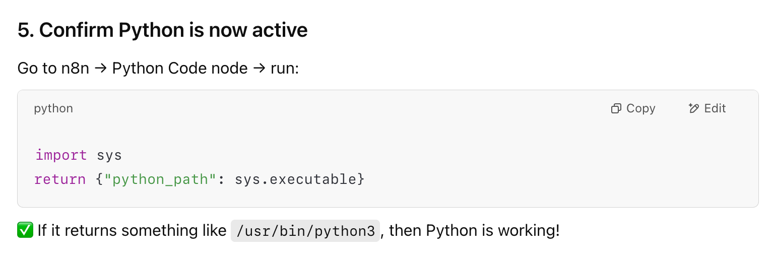773x259 pixels.
Task: Click the "python_path" string in the code
Action: click(x=160, y=179)
